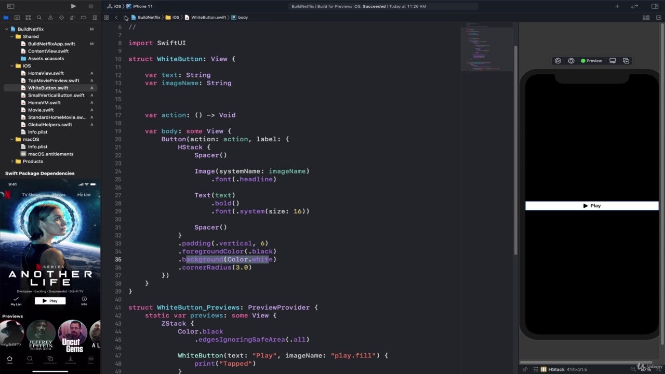Click Swift Package Dependencies heading
This screenshot has height=374, width=665.
(39, 173)
